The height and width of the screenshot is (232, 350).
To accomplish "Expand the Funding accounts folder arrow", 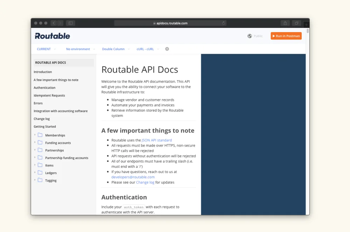I will 35,142.
